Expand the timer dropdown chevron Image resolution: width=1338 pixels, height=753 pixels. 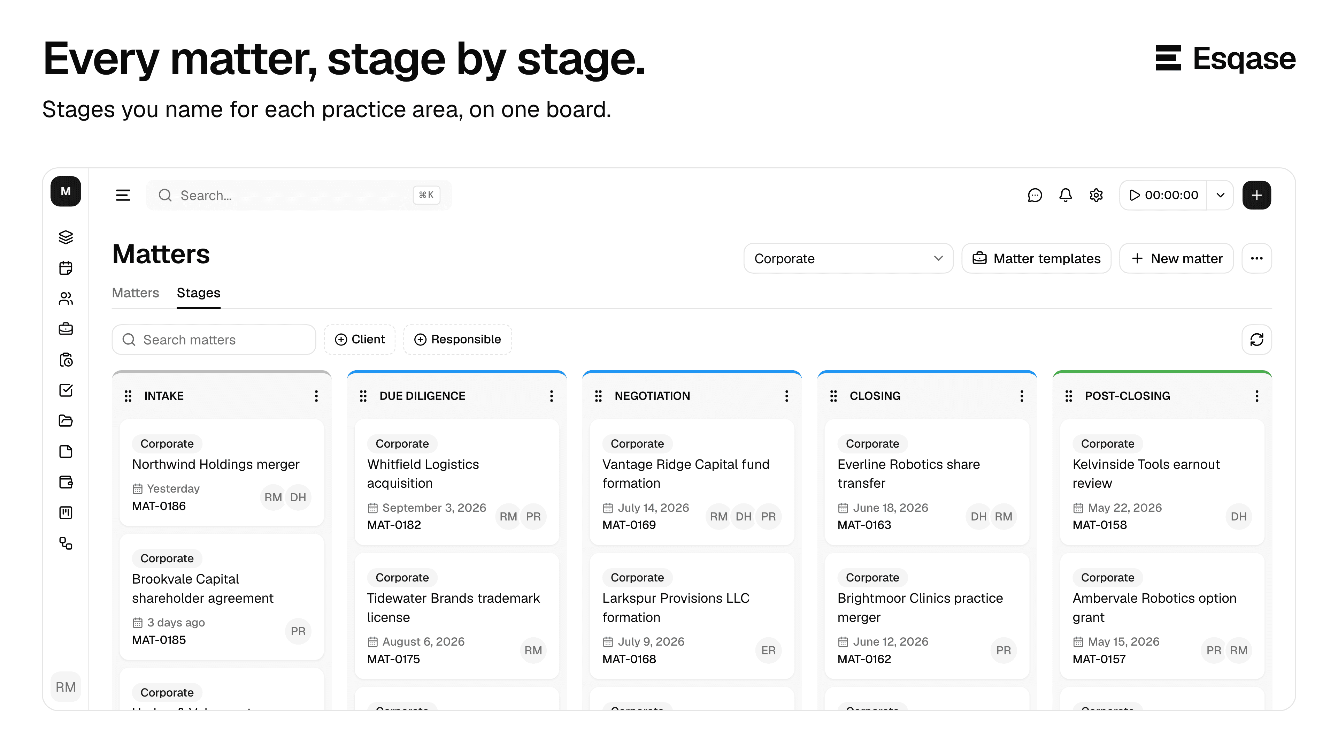point(1220,195)
